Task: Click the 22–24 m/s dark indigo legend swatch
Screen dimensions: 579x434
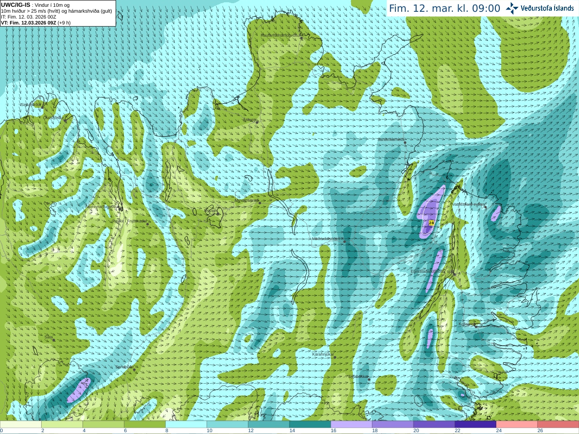Action: 475,424
